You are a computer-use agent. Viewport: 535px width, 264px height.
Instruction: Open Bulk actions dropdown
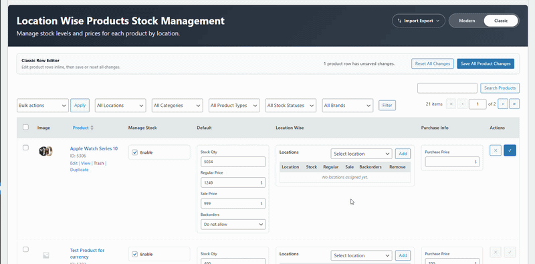coord(43,106)
